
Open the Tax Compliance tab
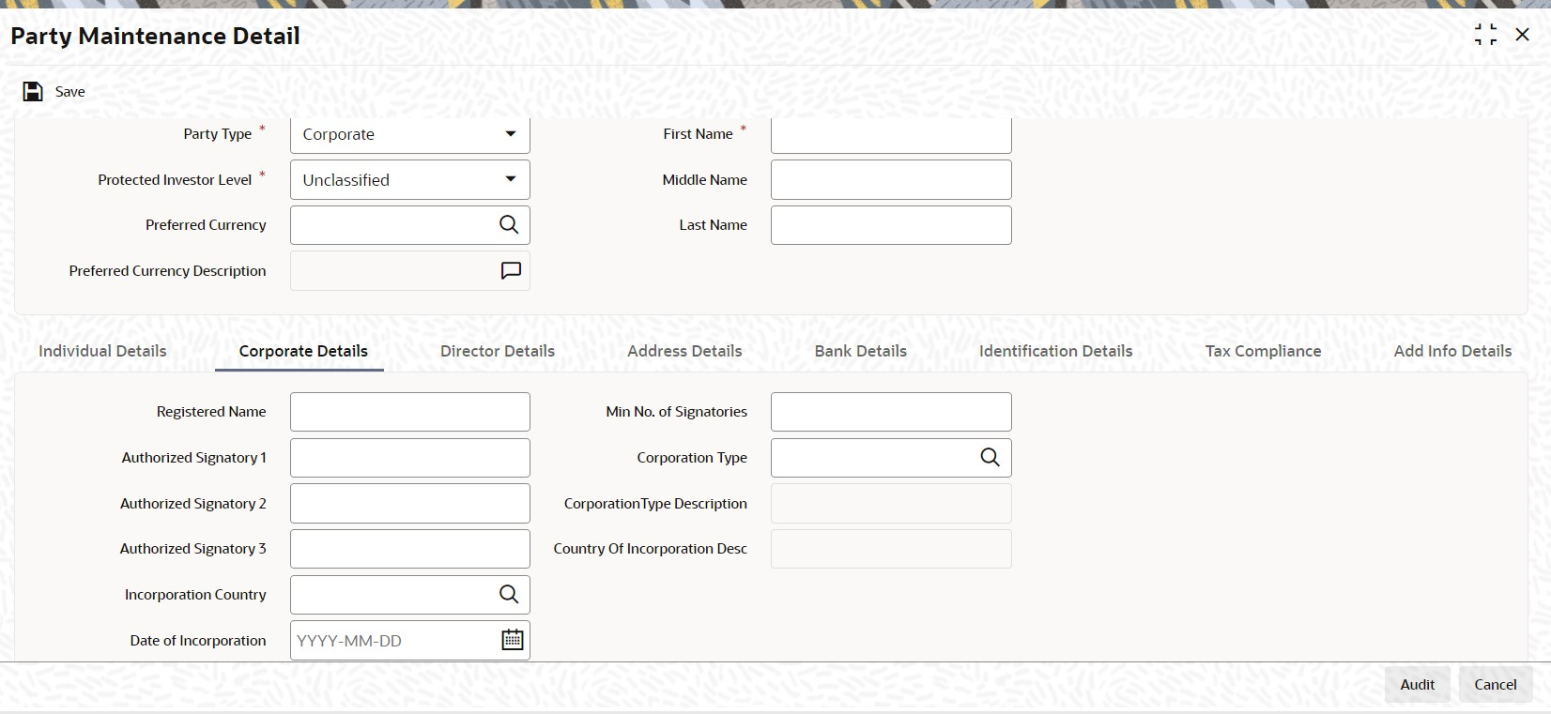[x=1263, y=351]
